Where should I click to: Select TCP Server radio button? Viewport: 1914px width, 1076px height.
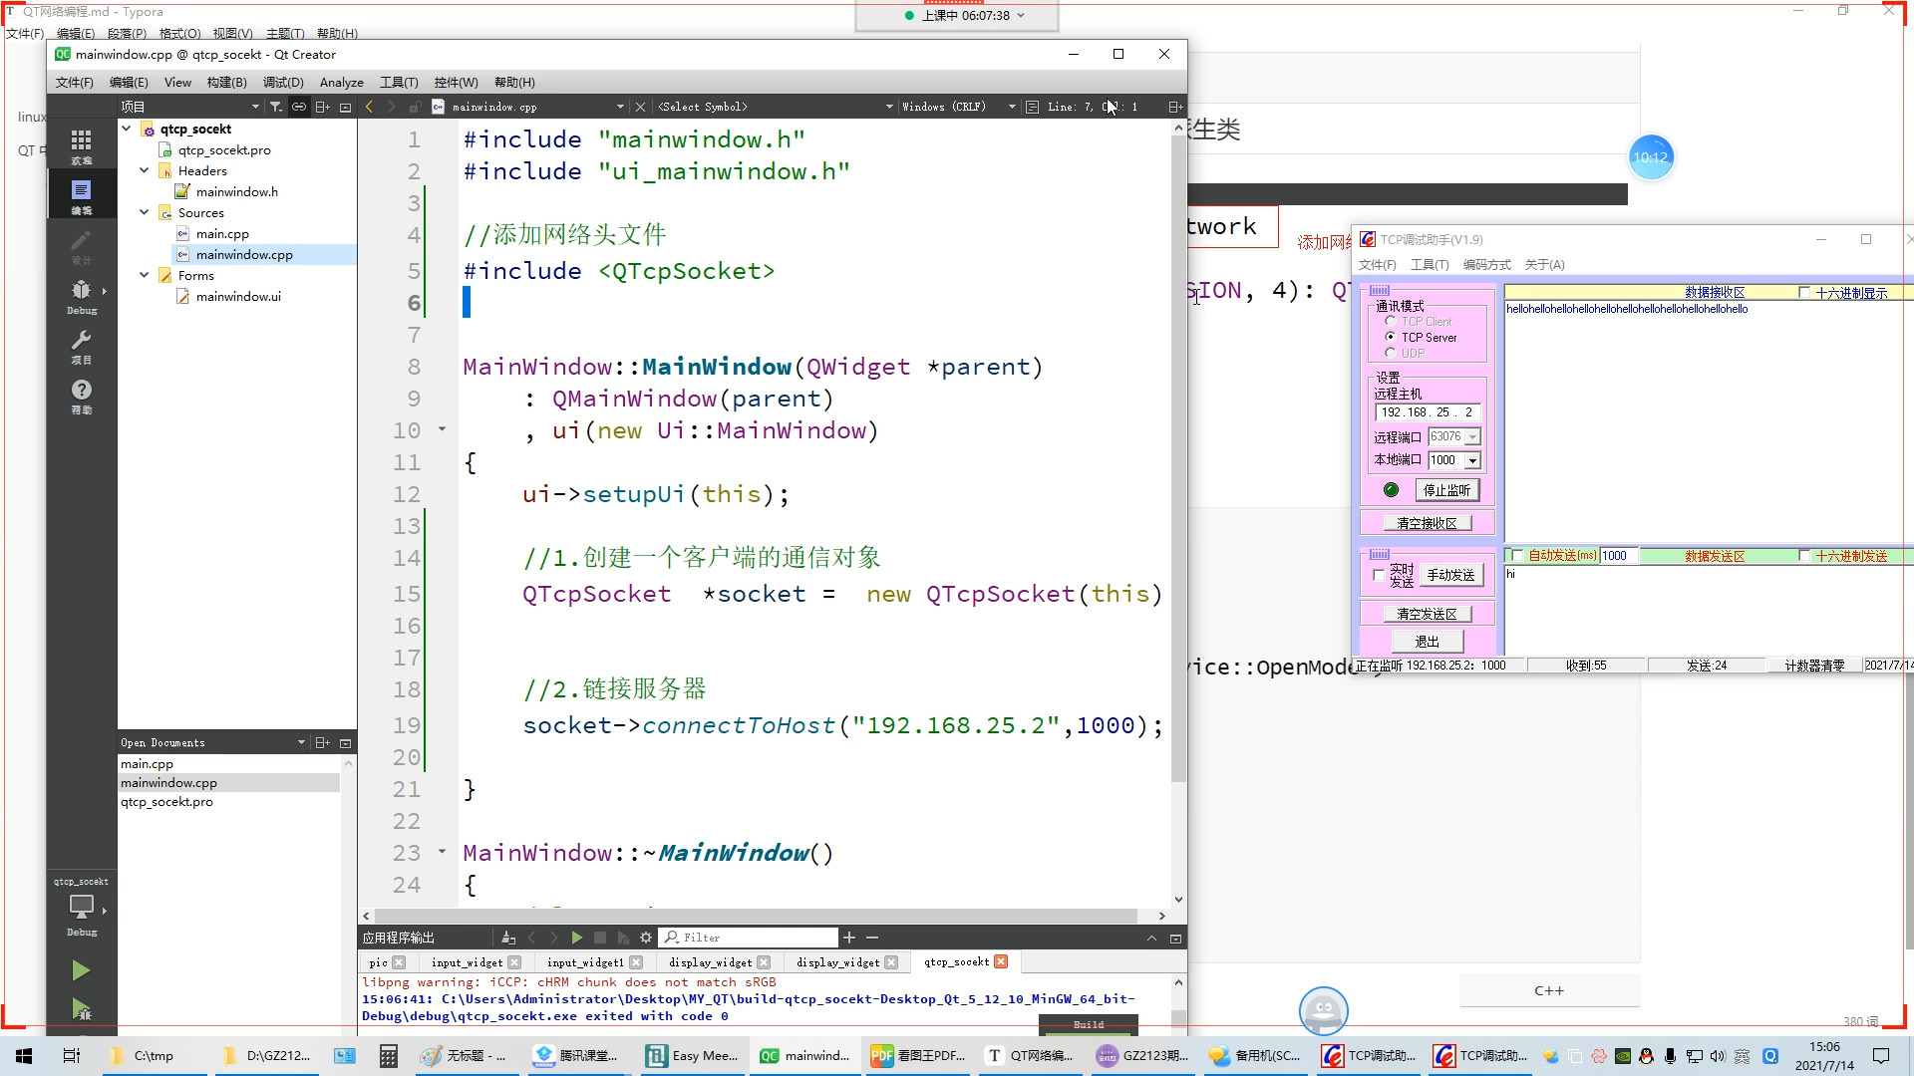coord(1391,337)
